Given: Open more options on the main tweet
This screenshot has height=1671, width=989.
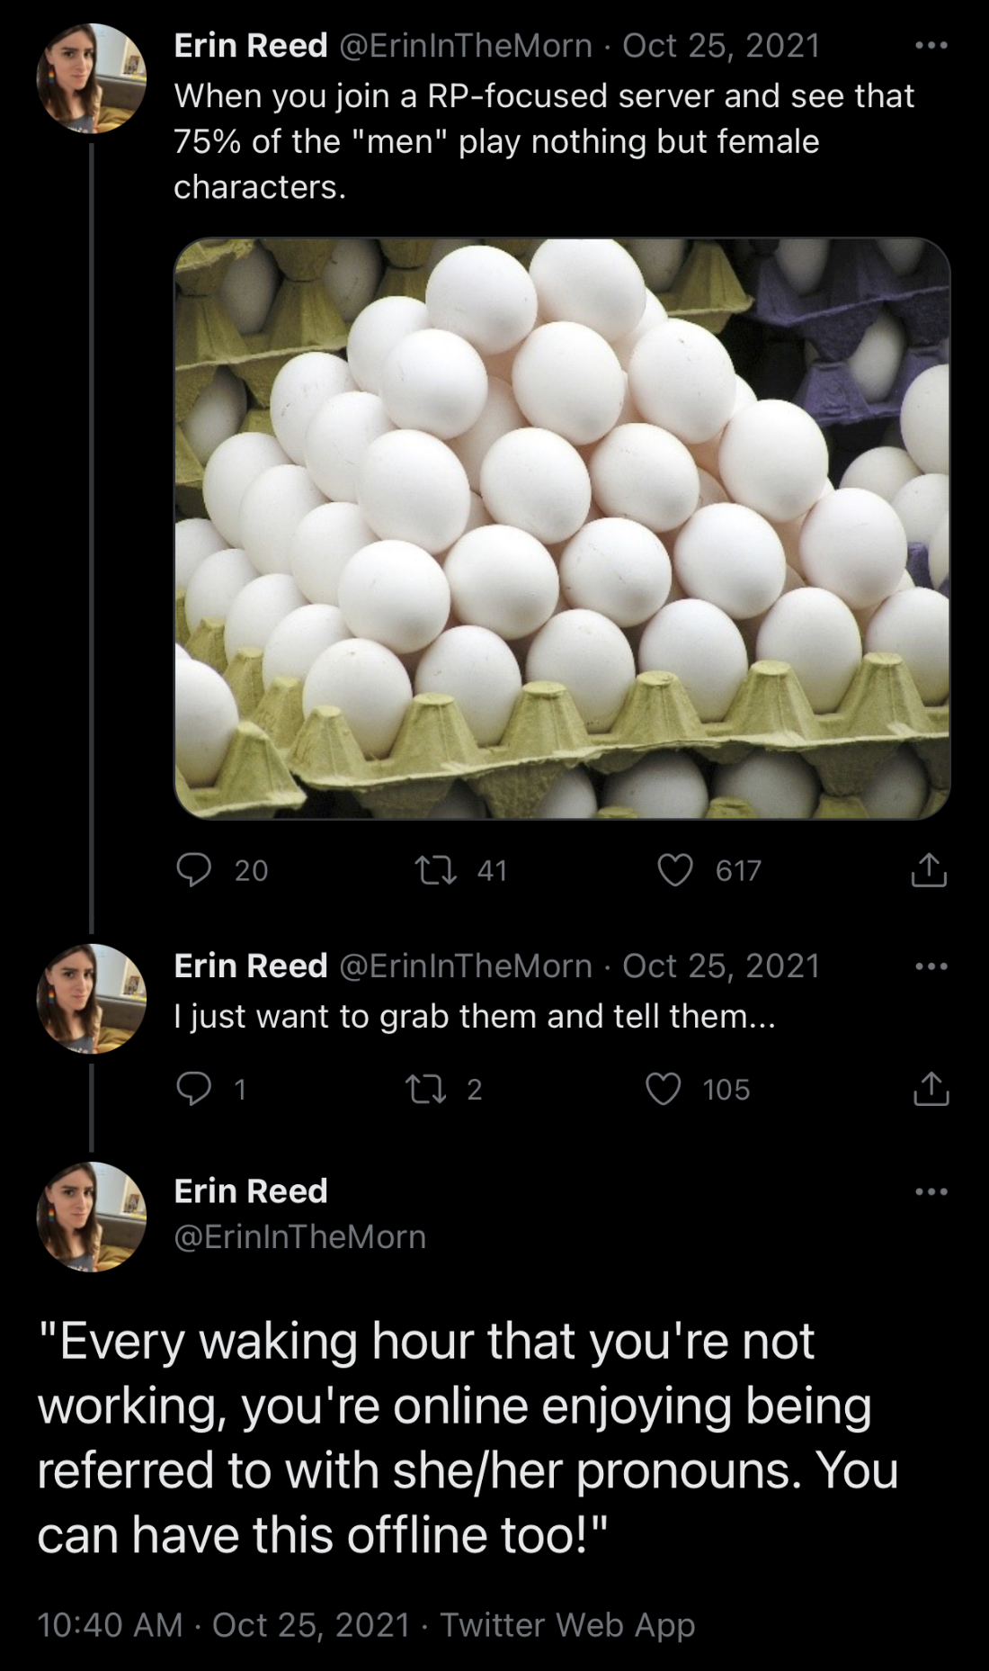Looking at the screenshot, I should [x=931, y=1192].
